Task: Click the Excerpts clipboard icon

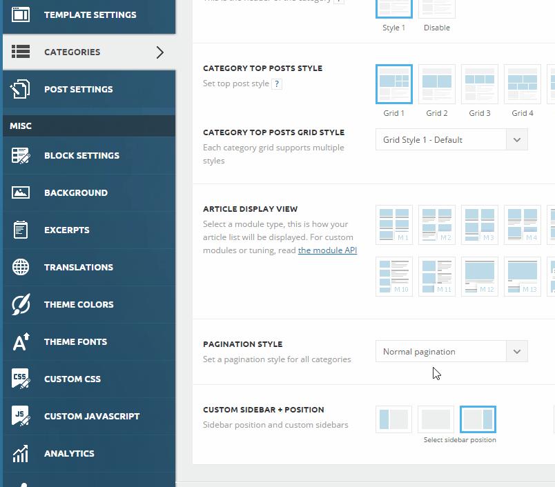Action: pos(21,230)
